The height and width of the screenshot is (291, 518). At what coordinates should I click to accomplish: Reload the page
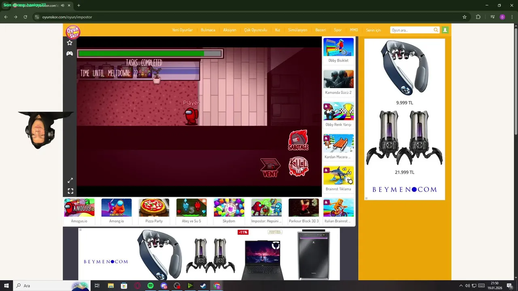[25, 17]
